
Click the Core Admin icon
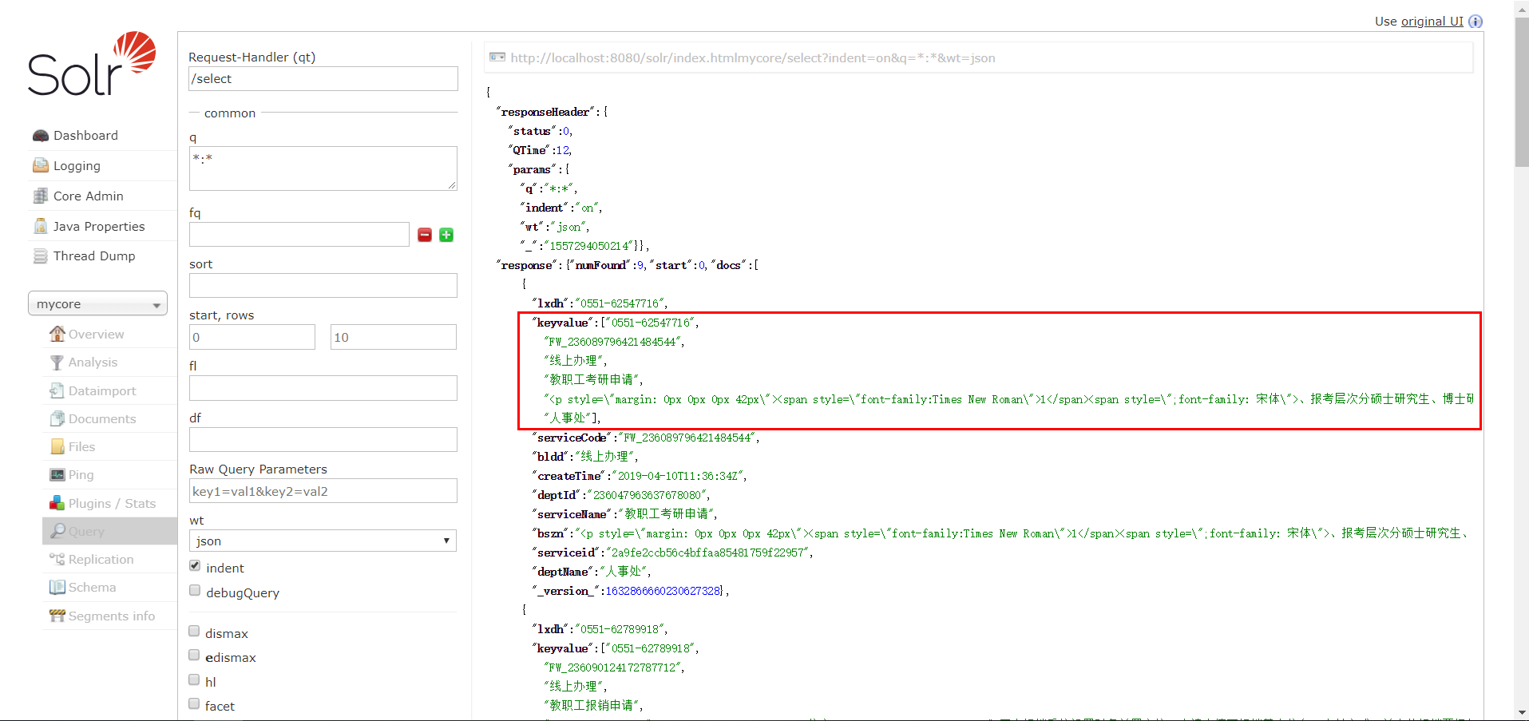pos(41,196)
